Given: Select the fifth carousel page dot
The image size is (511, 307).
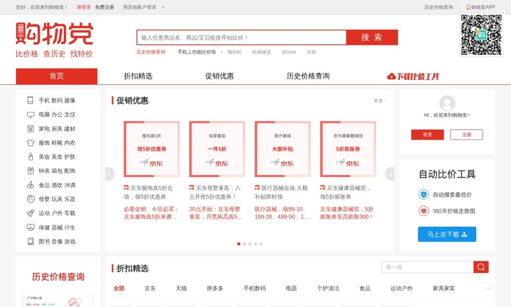Looking at the screenshot, I should [x=261, y=244].
